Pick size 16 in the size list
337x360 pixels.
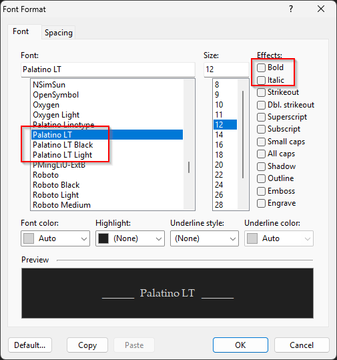(x=226, y=145)
